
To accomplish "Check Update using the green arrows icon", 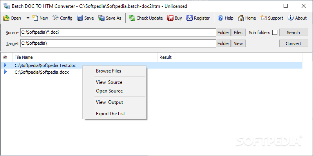I will pos(132,18).
